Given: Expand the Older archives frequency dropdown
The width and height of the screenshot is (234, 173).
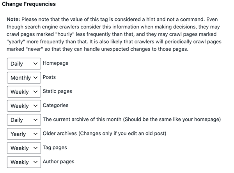Looking at the screenshot, I should 24,134.
